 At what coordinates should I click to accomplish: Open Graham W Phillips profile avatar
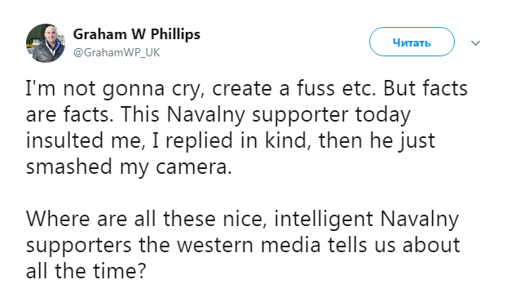(46, 43)
